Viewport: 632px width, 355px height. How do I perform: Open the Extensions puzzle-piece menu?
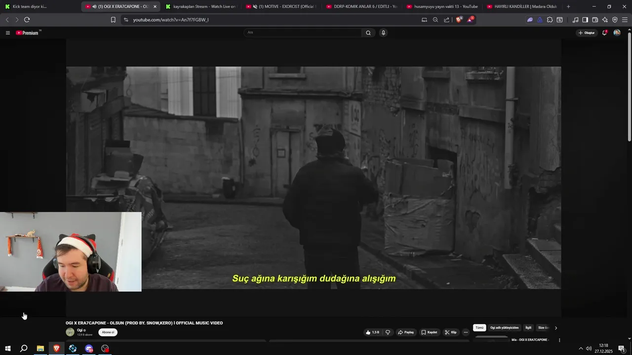(x=550, y=20)
